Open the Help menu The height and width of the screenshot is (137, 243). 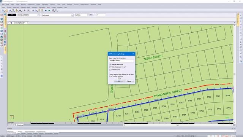pos(99,5)
